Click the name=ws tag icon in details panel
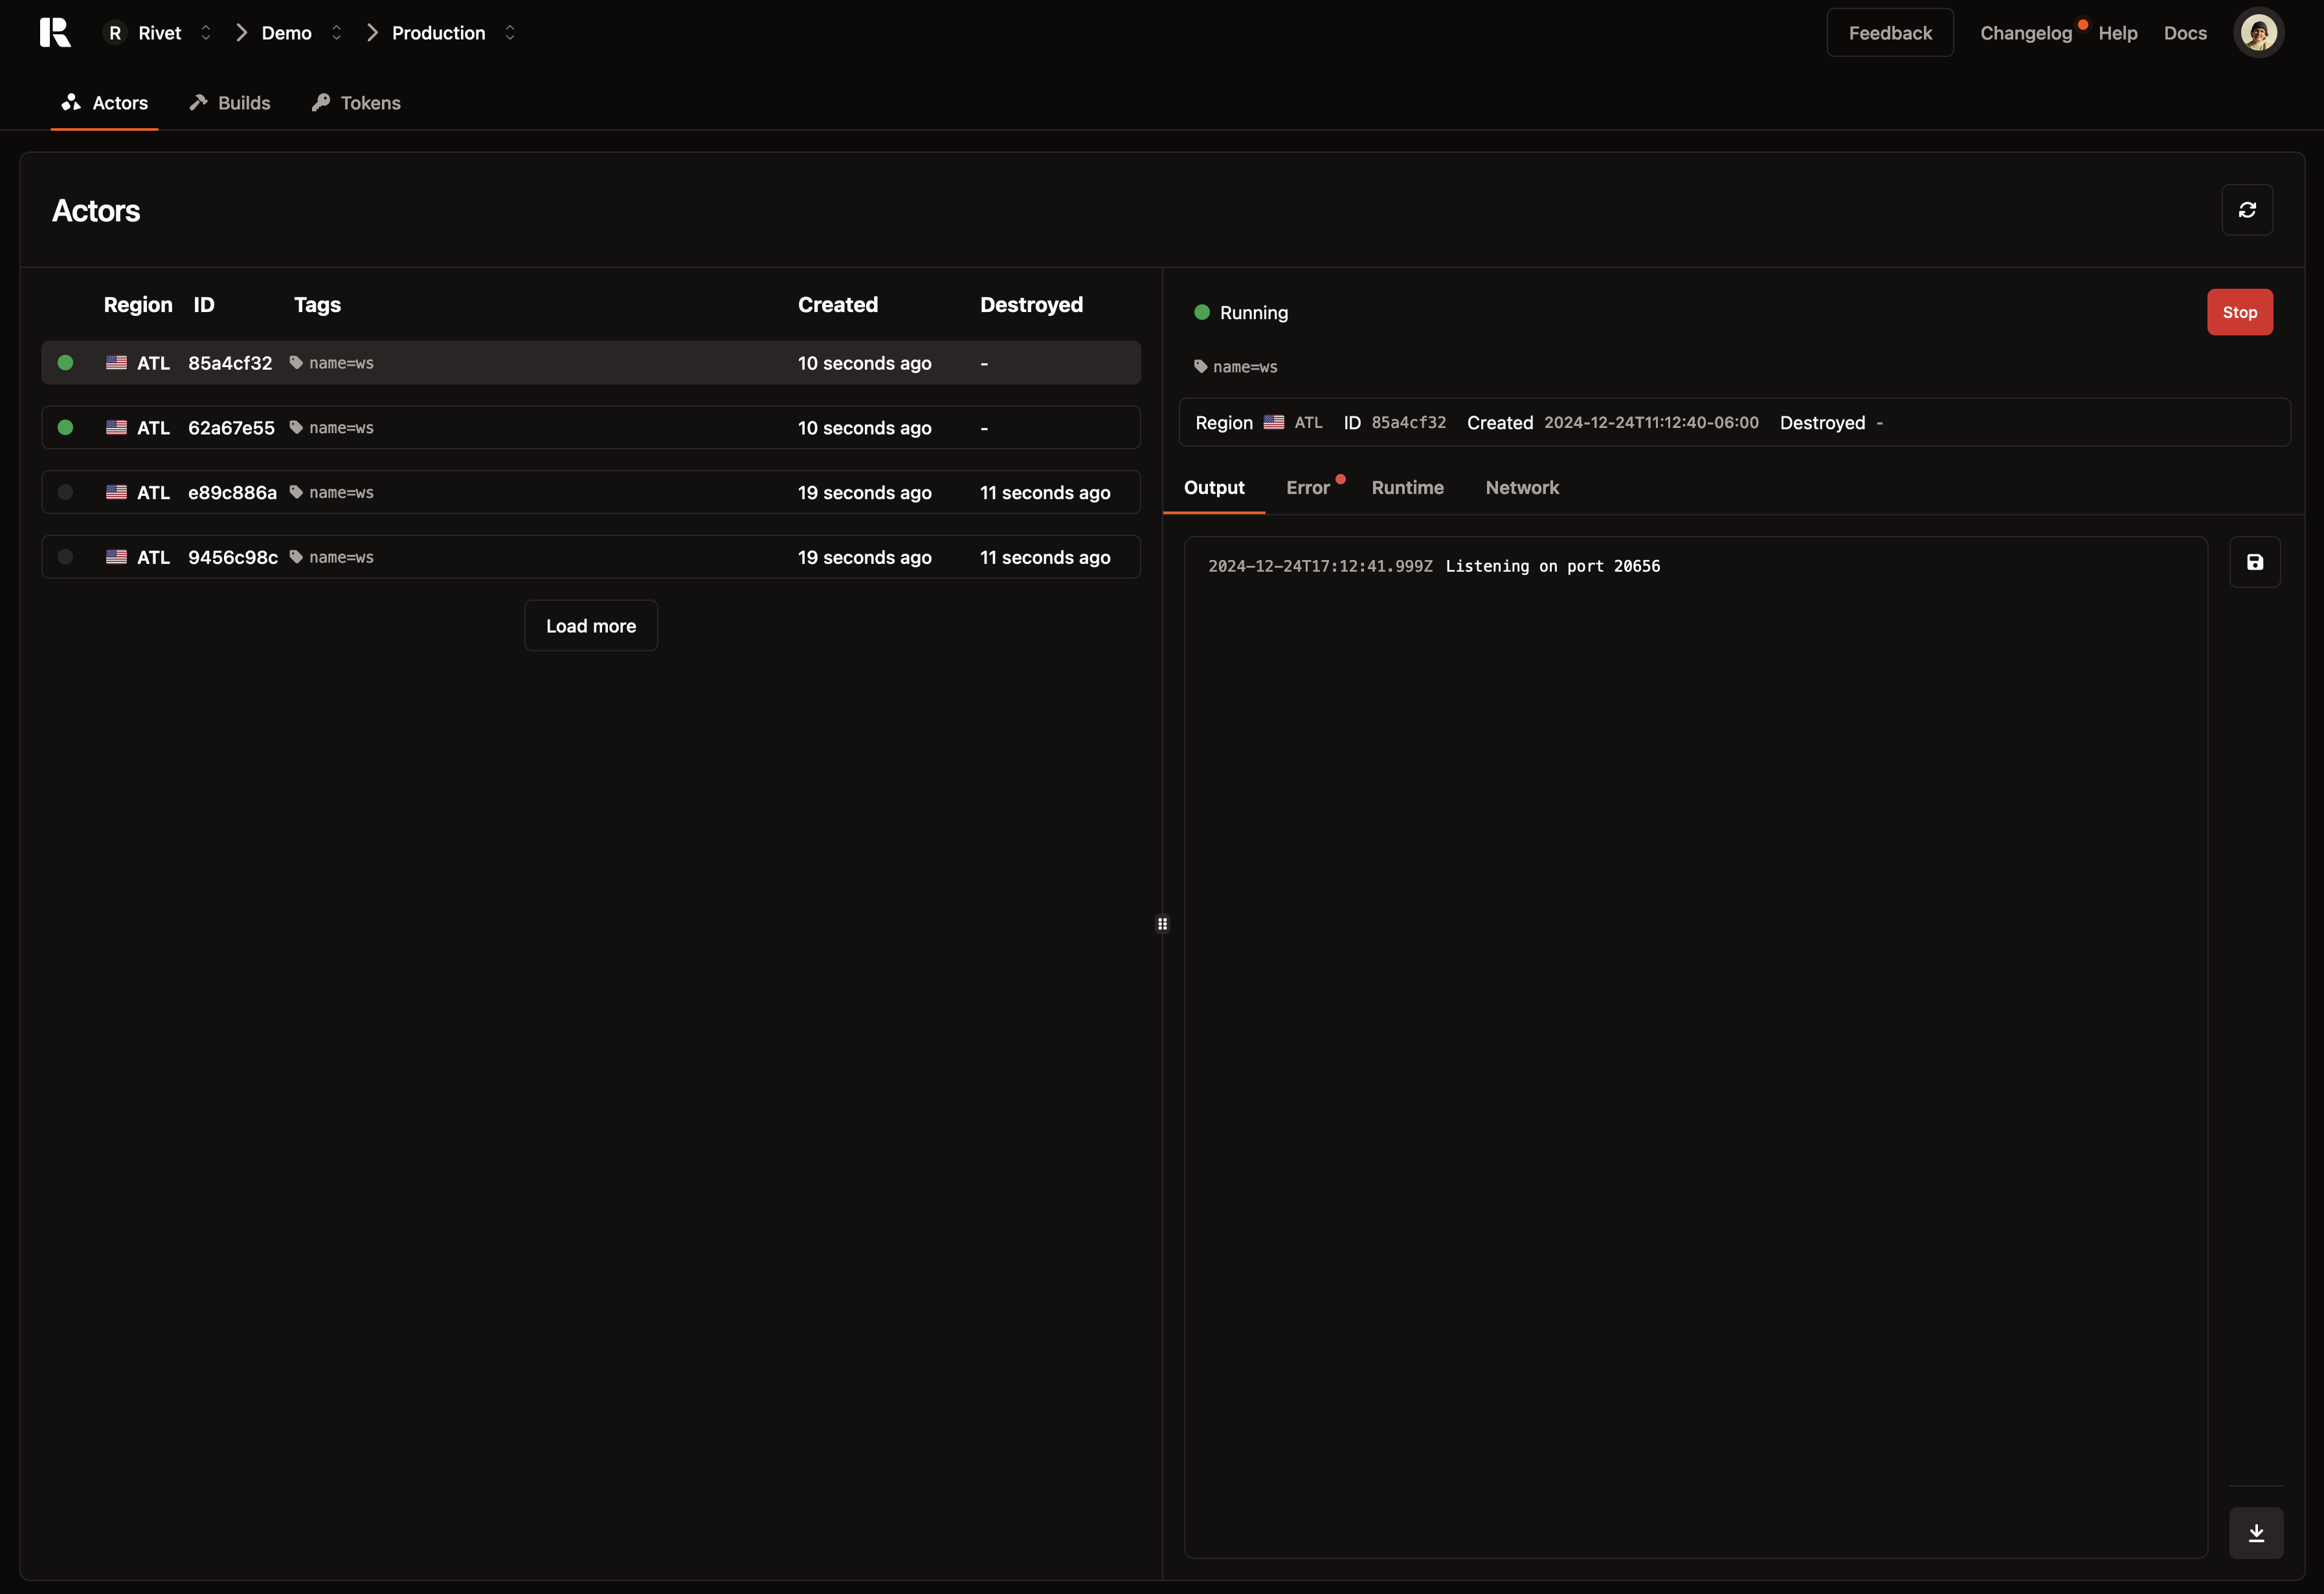2324x1594 pixels. [x=1200, y=367]
